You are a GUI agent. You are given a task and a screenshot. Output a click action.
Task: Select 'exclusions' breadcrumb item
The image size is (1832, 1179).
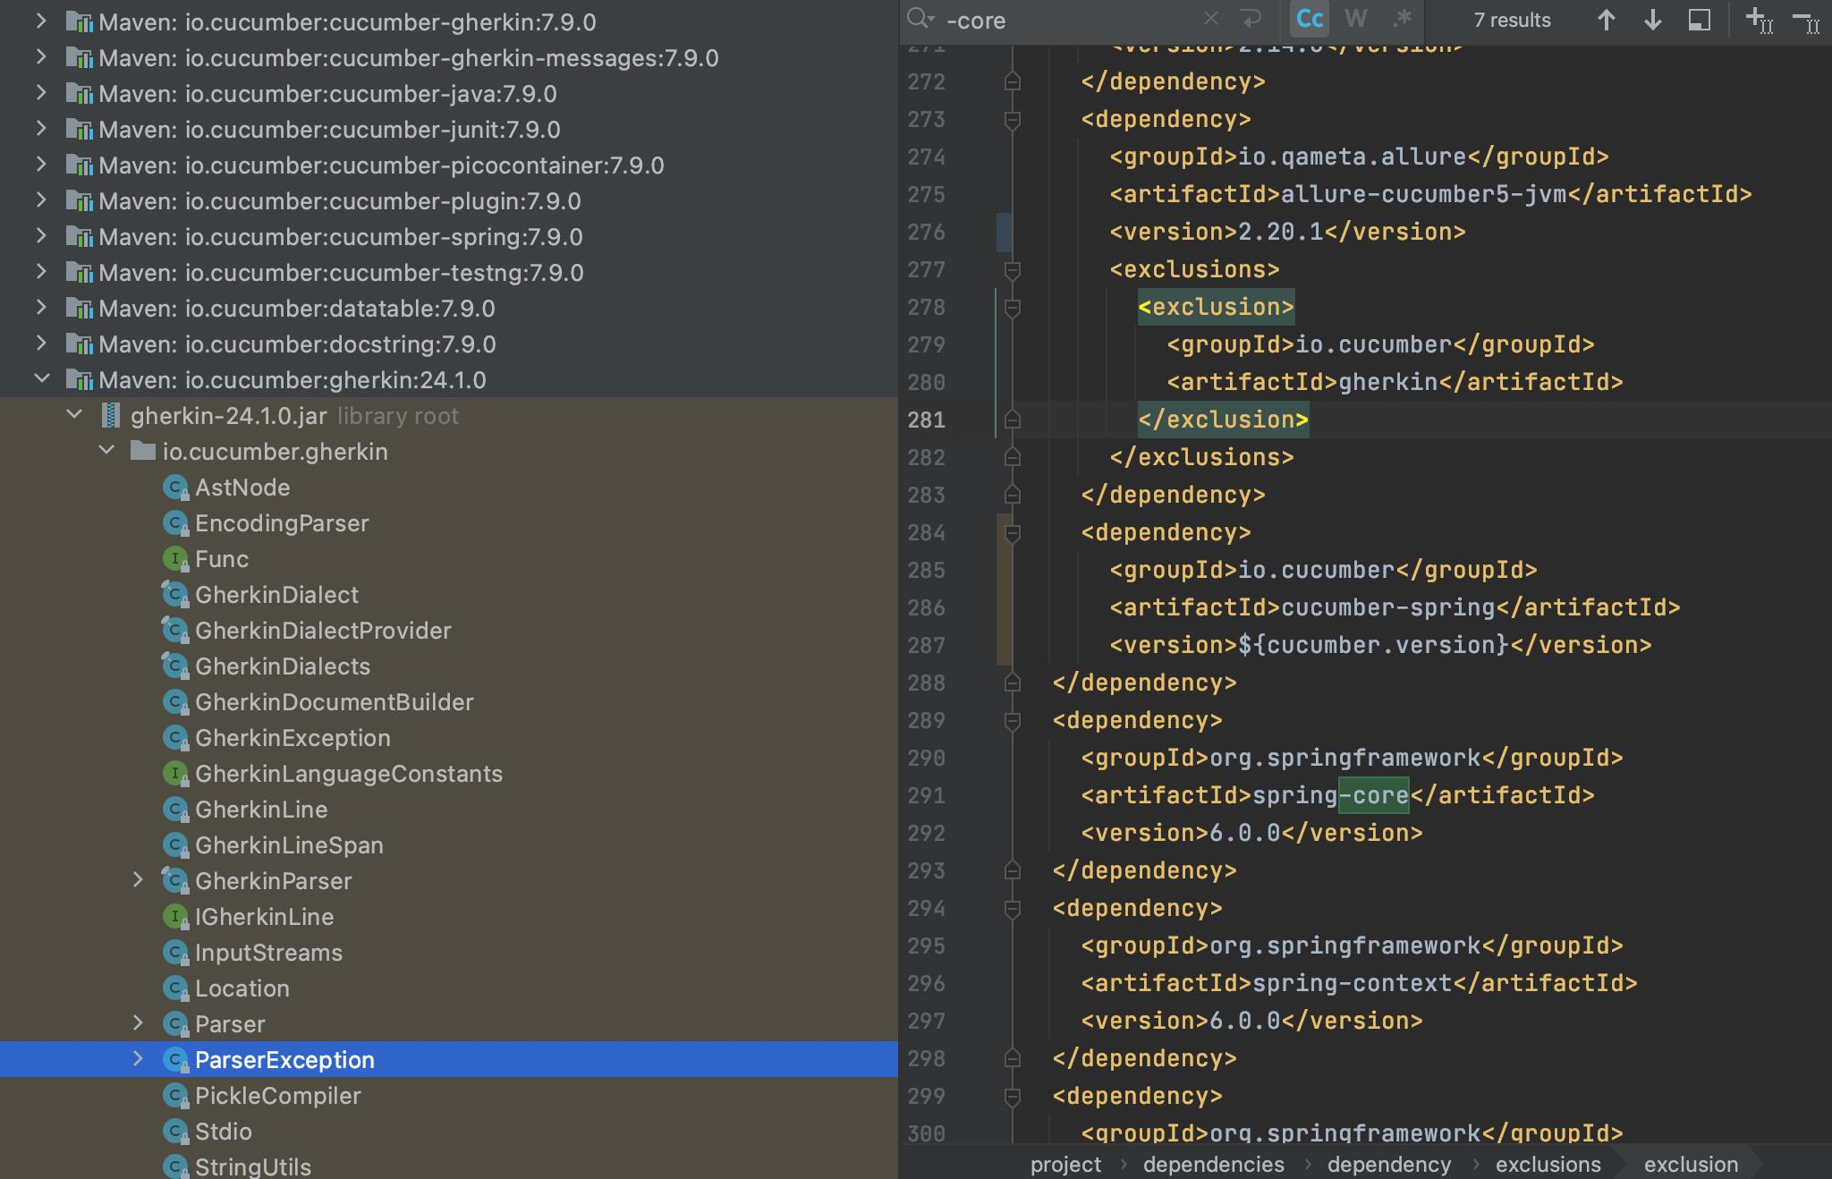tap(1548, 1164)
